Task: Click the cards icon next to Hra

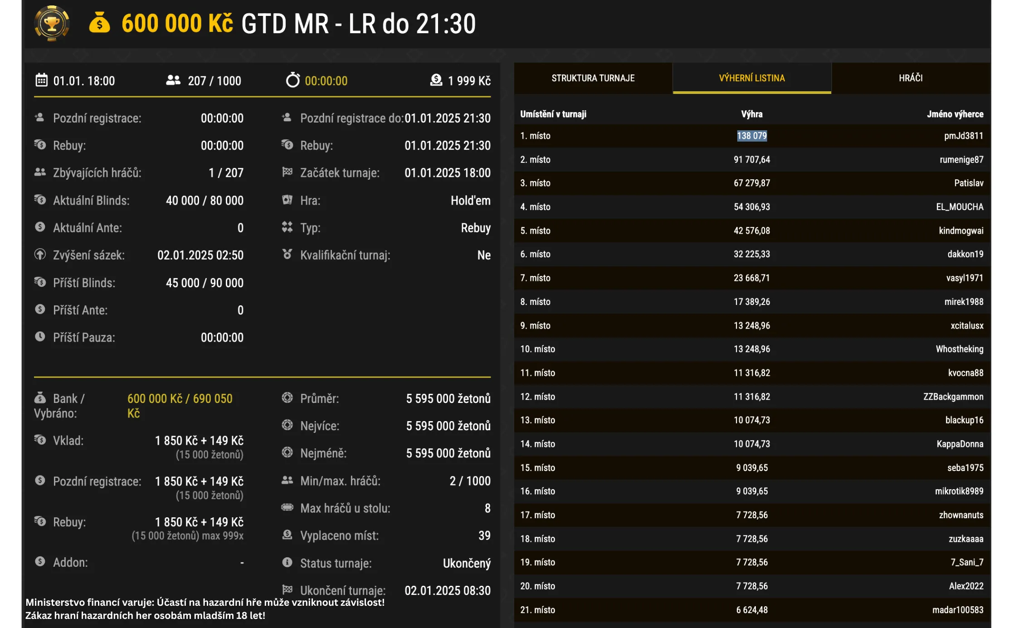Action: pos(287,200)
